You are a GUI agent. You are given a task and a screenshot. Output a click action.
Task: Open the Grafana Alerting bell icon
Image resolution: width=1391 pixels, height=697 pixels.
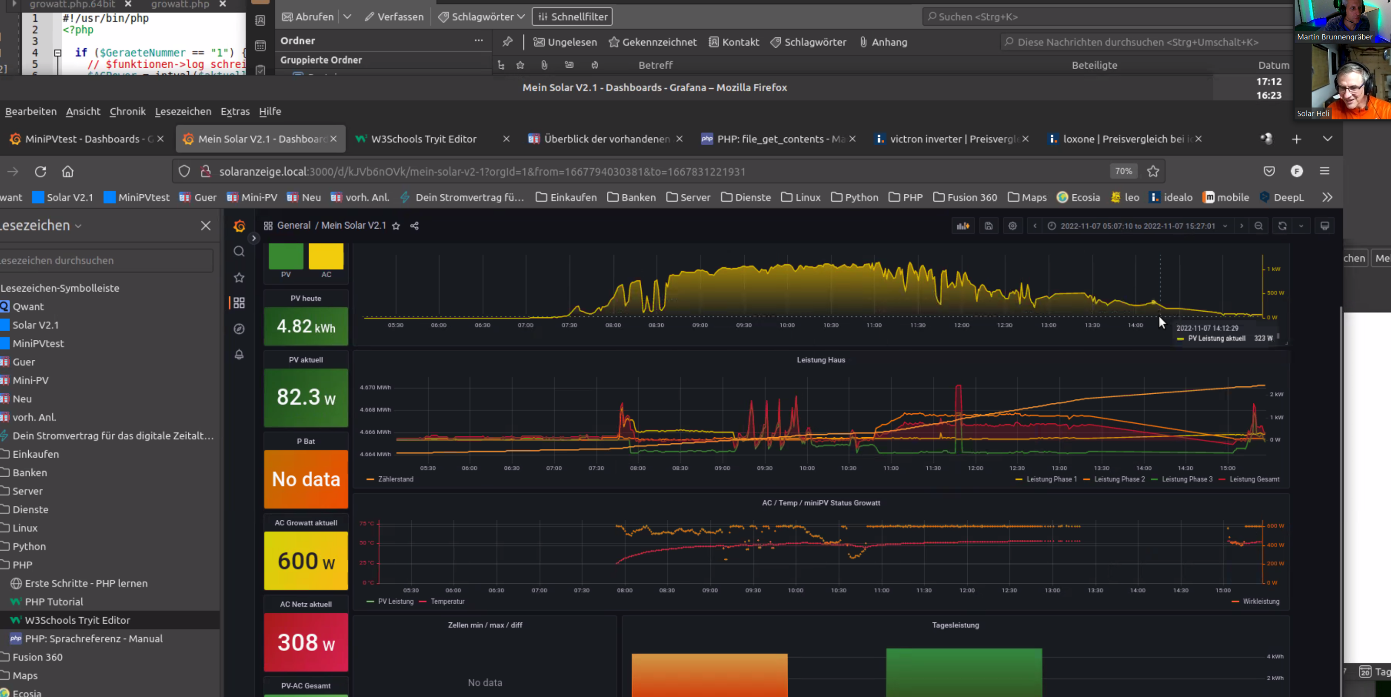[239, 354]
